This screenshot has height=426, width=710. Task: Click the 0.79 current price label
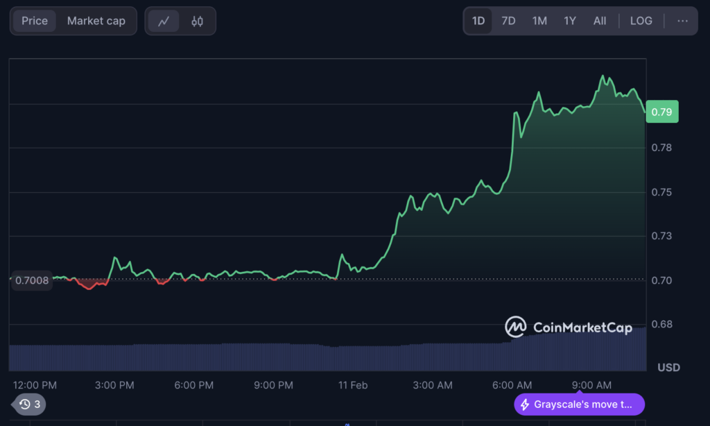662,112
